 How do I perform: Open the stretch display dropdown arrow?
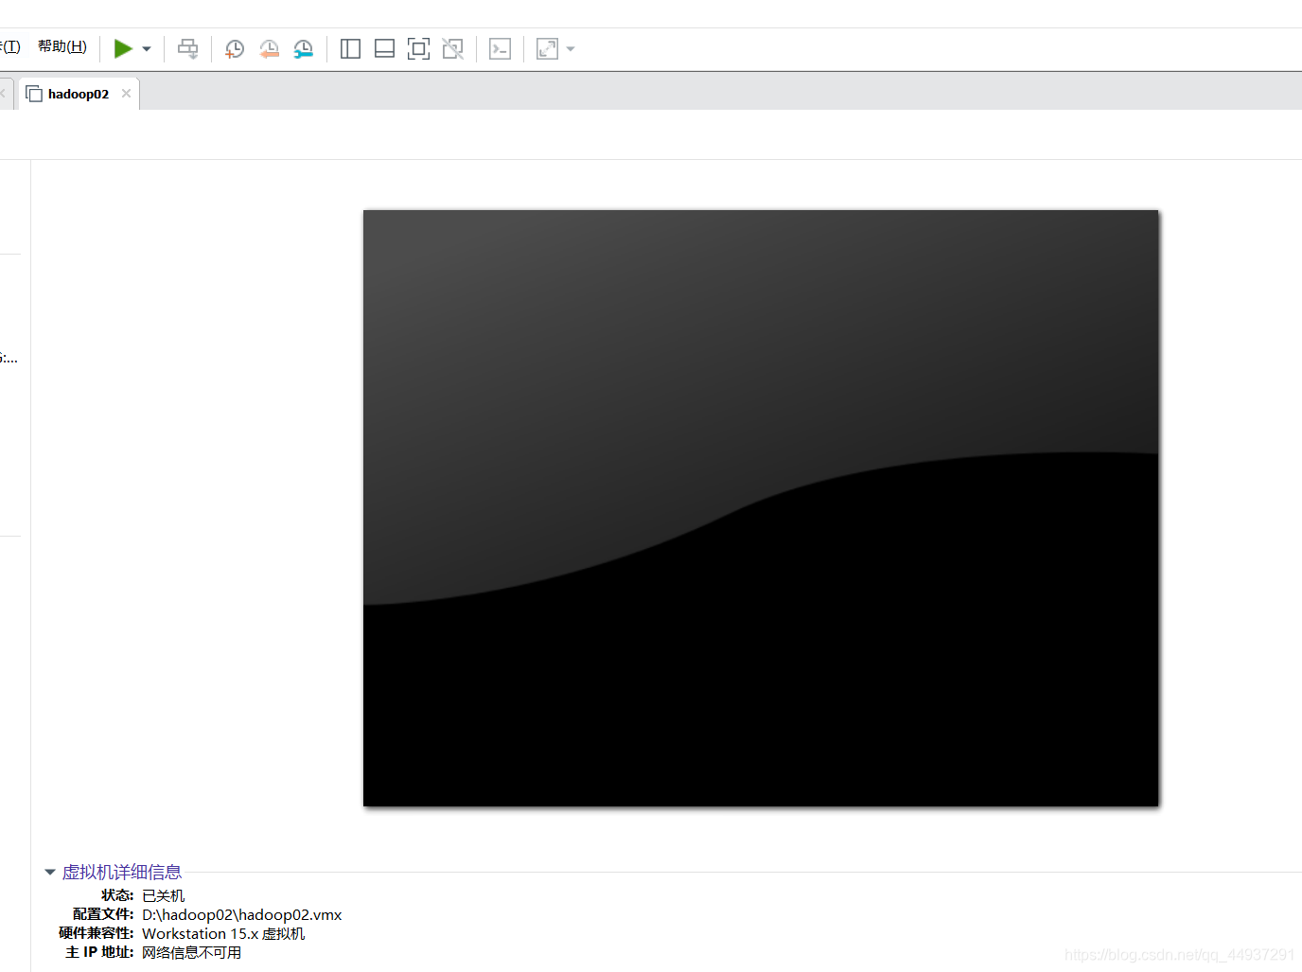[571, 49]
